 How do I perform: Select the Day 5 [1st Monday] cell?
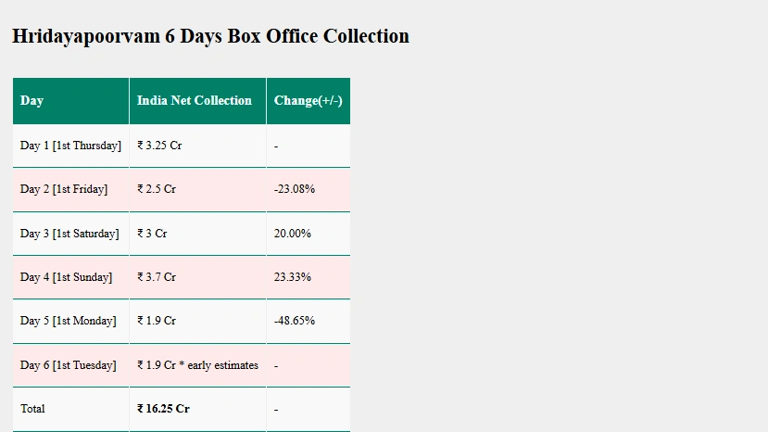coord(69,321)
